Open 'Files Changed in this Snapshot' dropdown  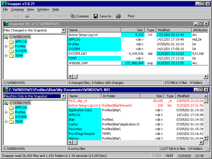click(63, 30)
